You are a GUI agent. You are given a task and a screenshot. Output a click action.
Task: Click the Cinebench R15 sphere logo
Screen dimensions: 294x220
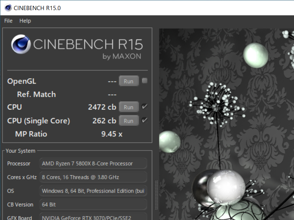point(21,45)
